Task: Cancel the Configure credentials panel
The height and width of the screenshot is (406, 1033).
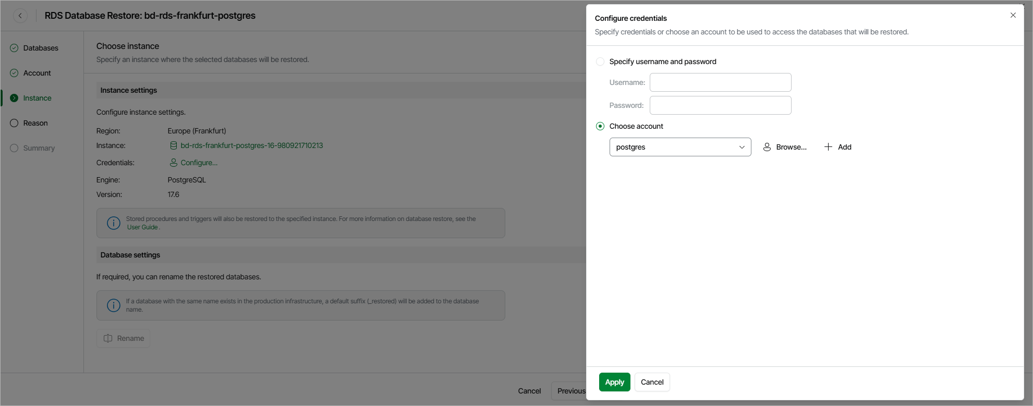Action: pos(652,382)
